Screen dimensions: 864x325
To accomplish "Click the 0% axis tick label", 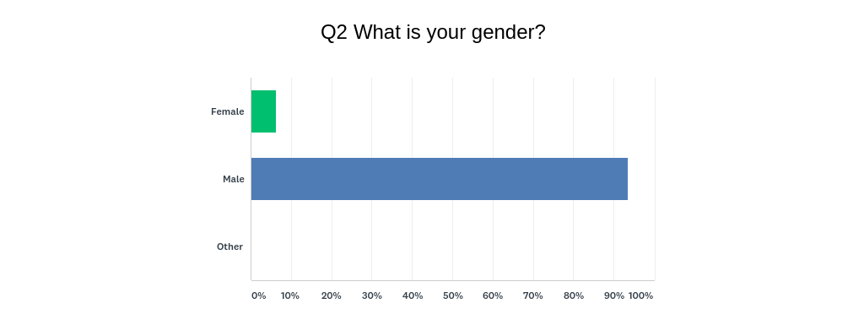I will pyautogui.click(x=259, y=295).
